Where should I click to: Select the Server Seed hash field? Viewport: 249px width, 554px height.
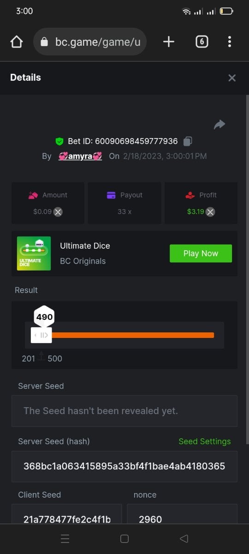pyautogui.click(x=125, y=466)
